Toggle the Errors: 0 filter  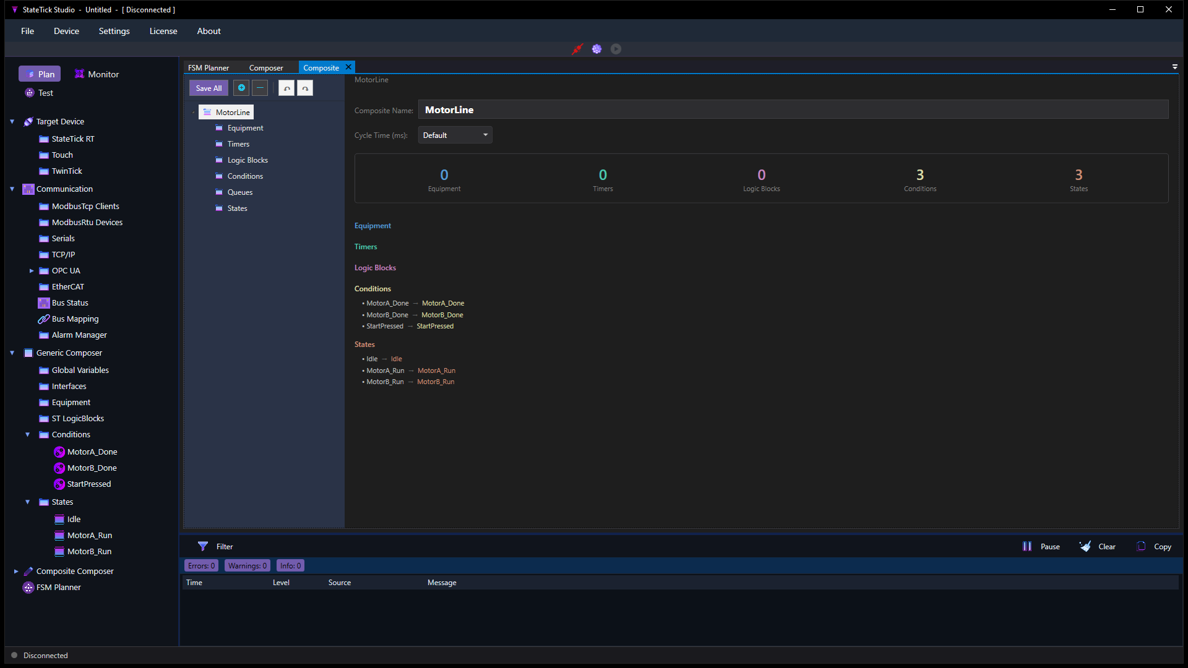pyautogui.click(x=201, y=566)
